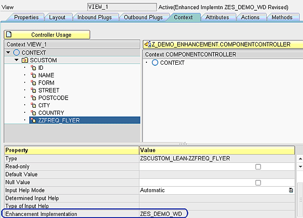The height and width of the screenshot is (218, 303).
Task: Open the Inbound Plugs tab
Action: point(95,17)
